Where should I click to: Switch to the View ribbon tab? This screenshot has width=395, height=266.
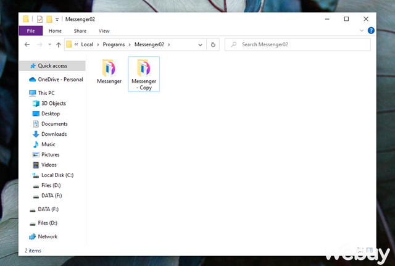click(x=104, y=31)
